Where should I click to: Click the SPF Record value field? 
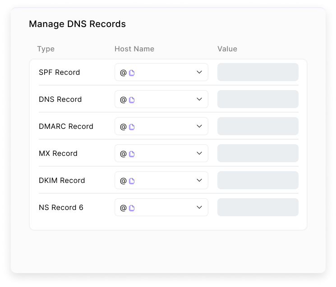pos(258,72)
